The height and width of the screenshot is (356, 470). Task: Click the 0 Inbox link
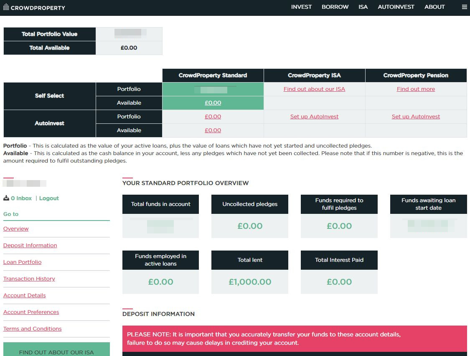pyautogui.click(x=21, y=198)
